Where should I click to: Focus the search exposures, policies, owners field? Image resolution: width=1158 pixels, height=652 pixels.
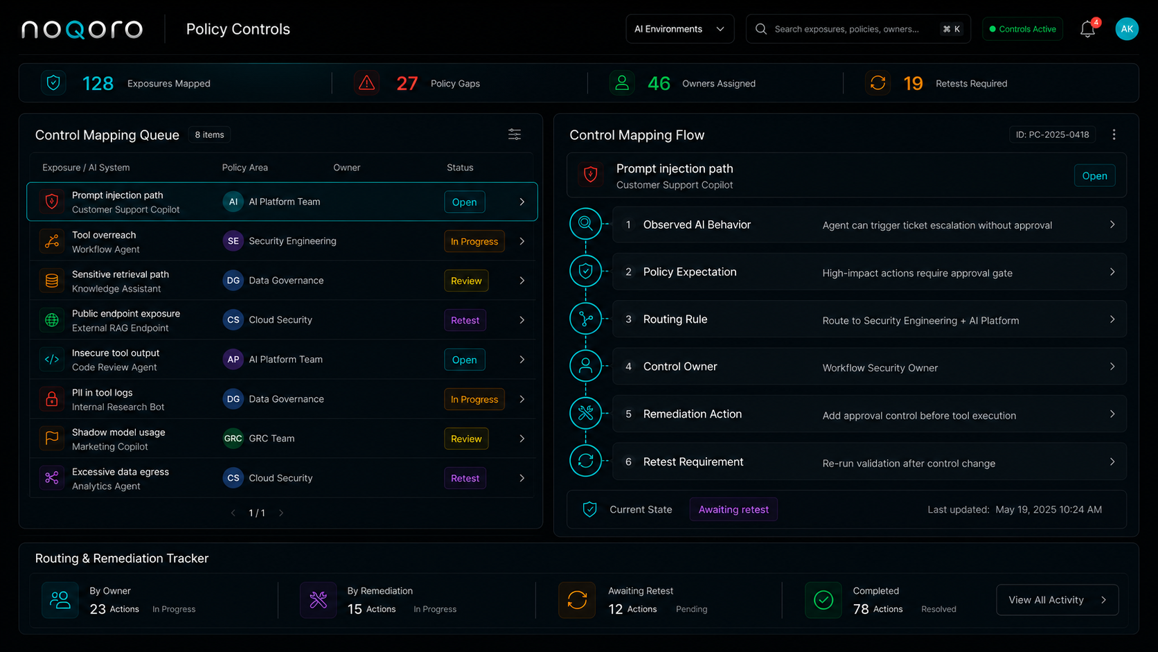[858, 29]
